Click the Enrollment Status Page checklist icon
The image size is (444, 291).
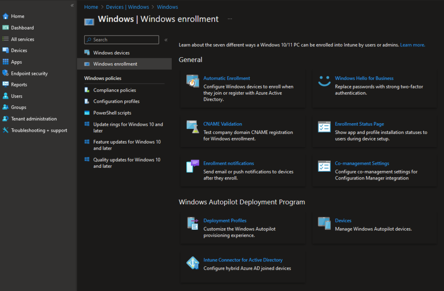pos(324,127)
